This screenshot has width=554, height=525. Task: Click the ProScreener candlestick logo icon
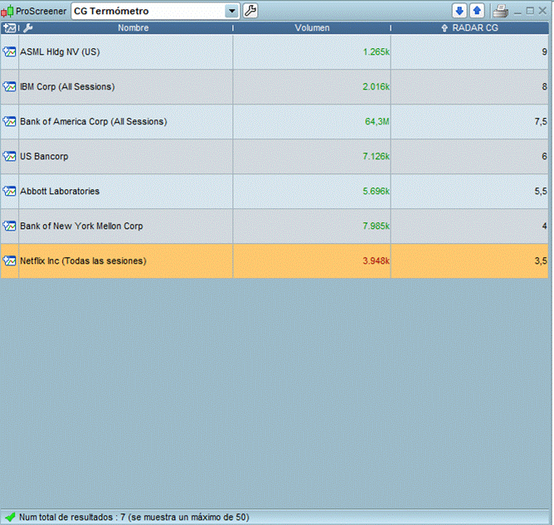(8, 11)
